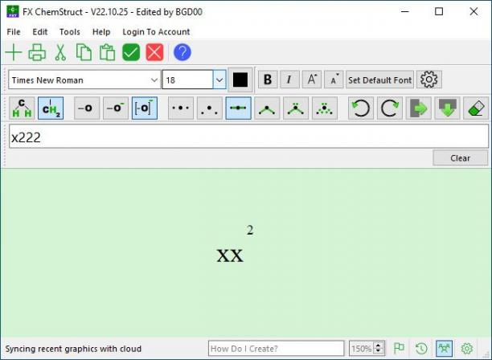This screenshot has height=360, width=492.
Task: Select the angled dots electron style
Action: 210,108
